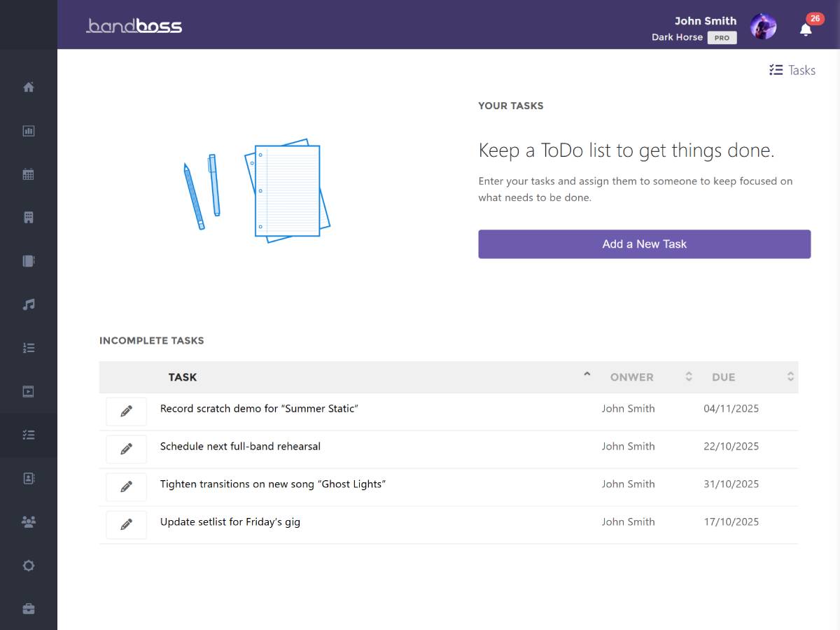Screen dimensions: 840x630
Task: Open the songs music note icon
Action: [x=29, y=304]
